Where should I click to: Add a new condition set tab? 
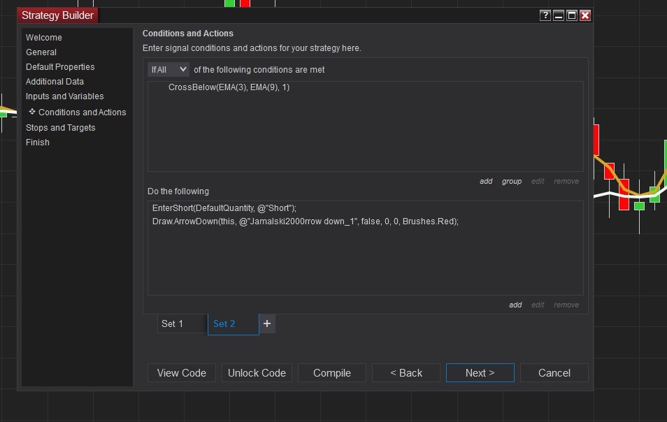point(267,323)
